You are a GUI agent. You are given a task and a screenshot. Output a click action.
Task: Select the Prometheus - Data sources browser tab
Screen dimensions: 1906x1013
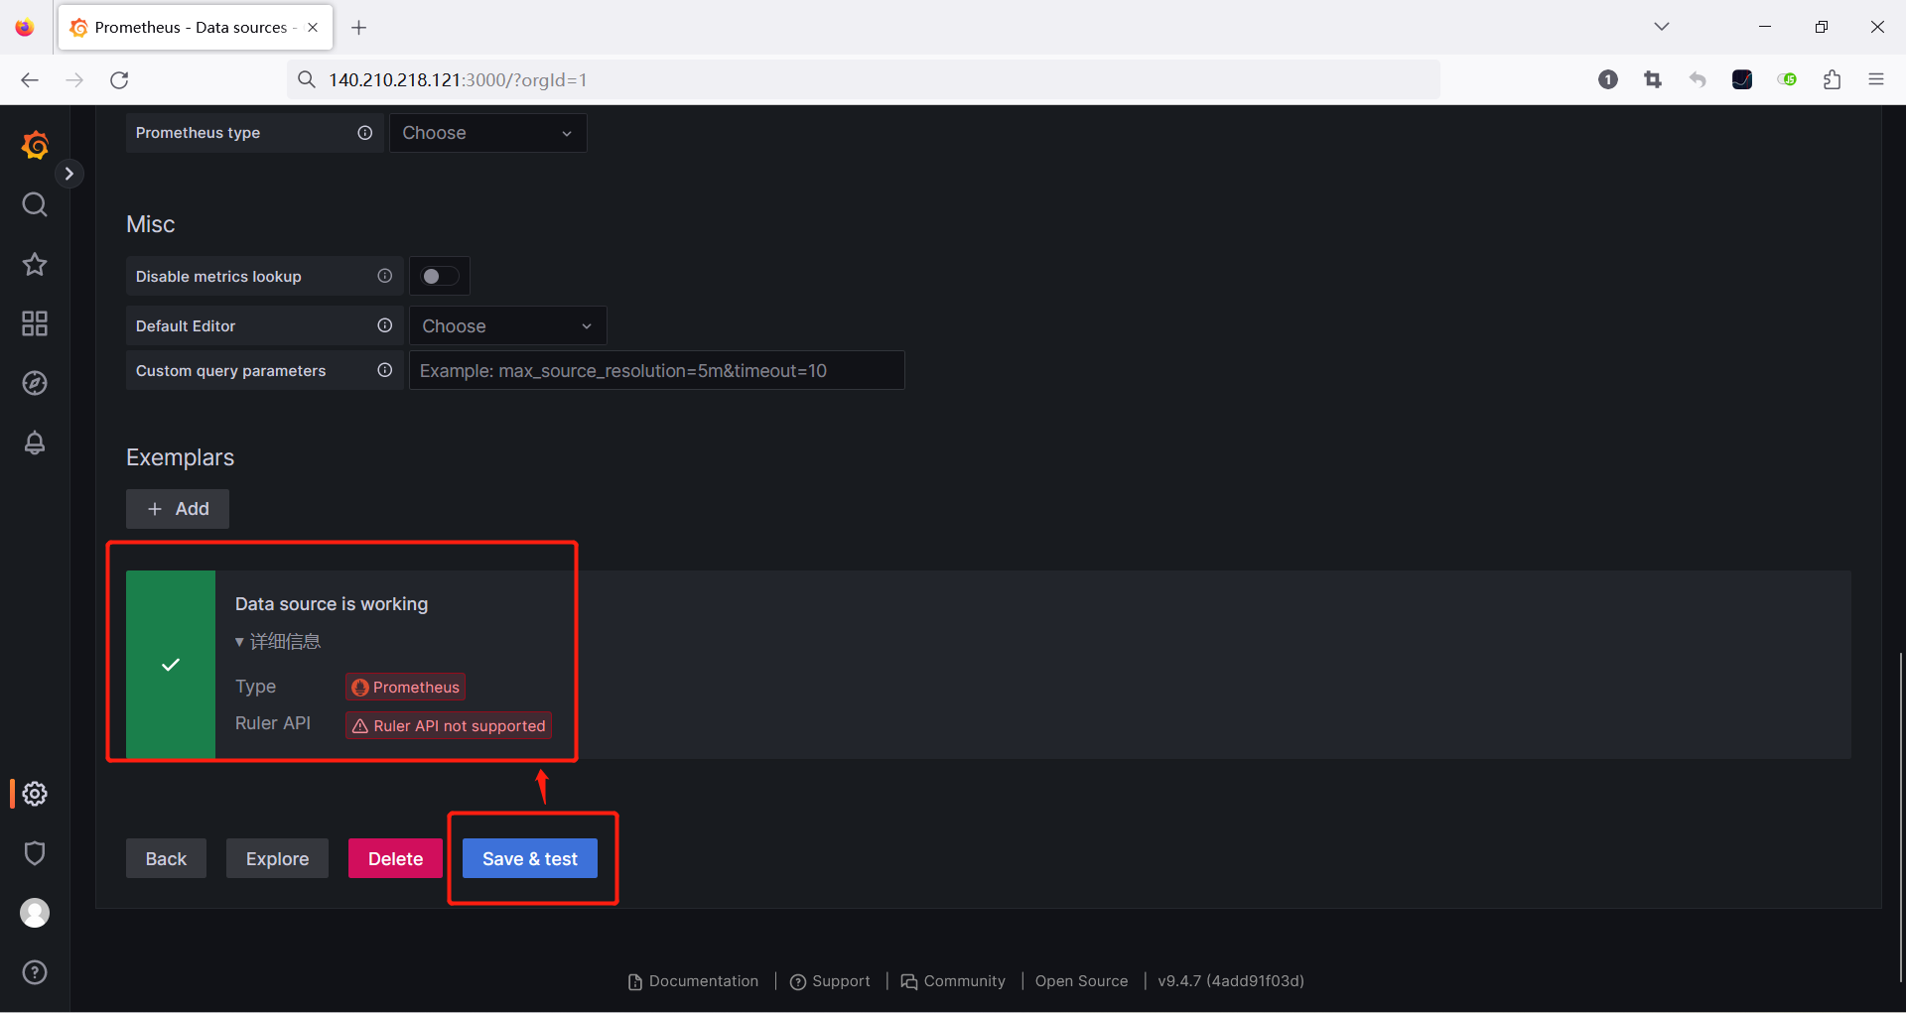(x=196, y=28)
